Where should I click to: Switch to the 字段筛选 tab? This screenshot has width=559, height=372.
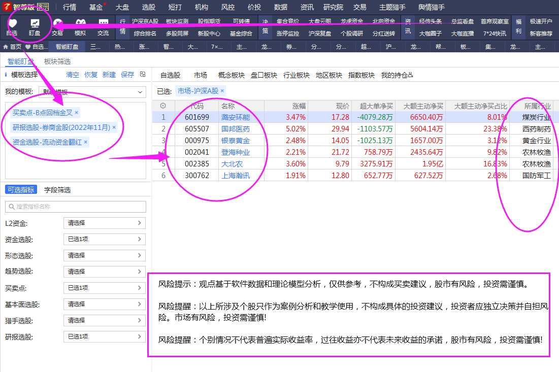pyautogui.click(x=57, y=190)
